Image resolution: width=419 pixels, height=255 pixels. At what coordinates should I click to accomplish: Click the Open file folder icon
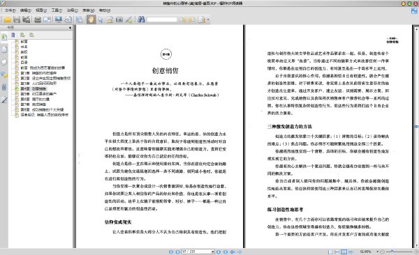[7, 20]
